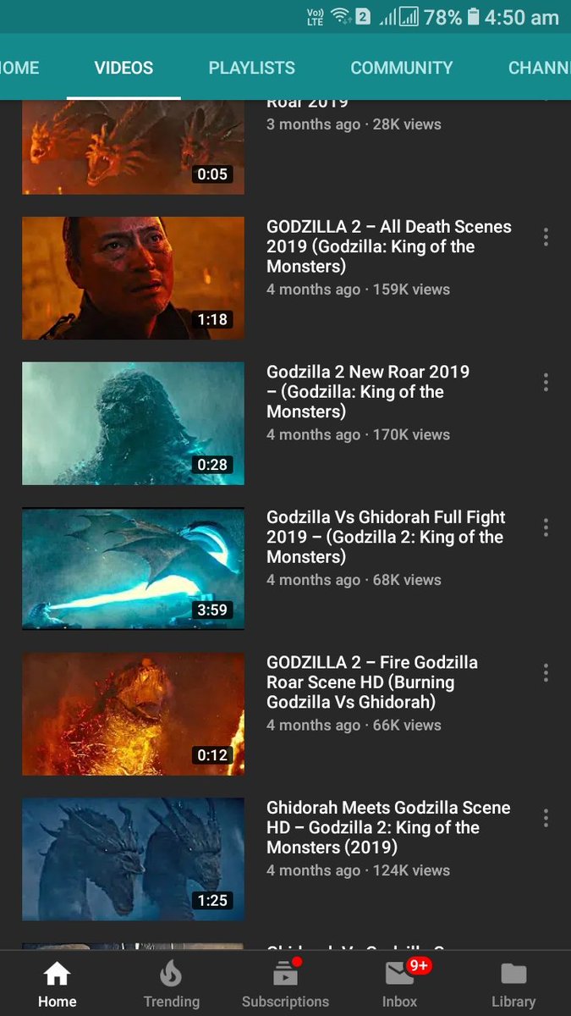Switch to the COMMUNITY tab

[402, 68]
